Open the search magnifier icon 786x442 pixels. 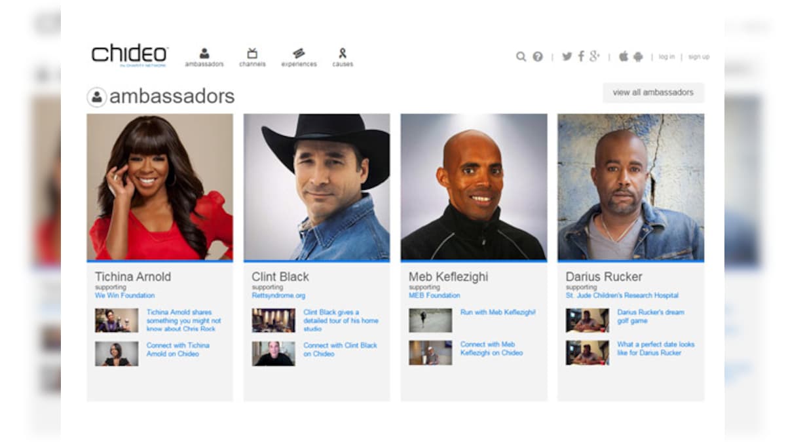521,56
